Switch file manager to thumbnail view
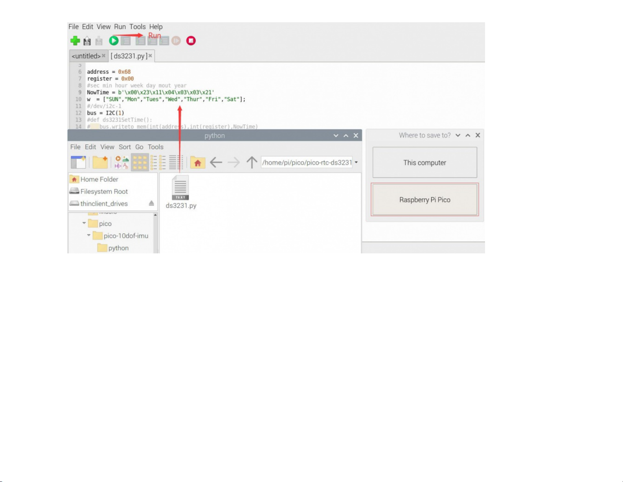623x482 pixels. click(x=122, y=162)
